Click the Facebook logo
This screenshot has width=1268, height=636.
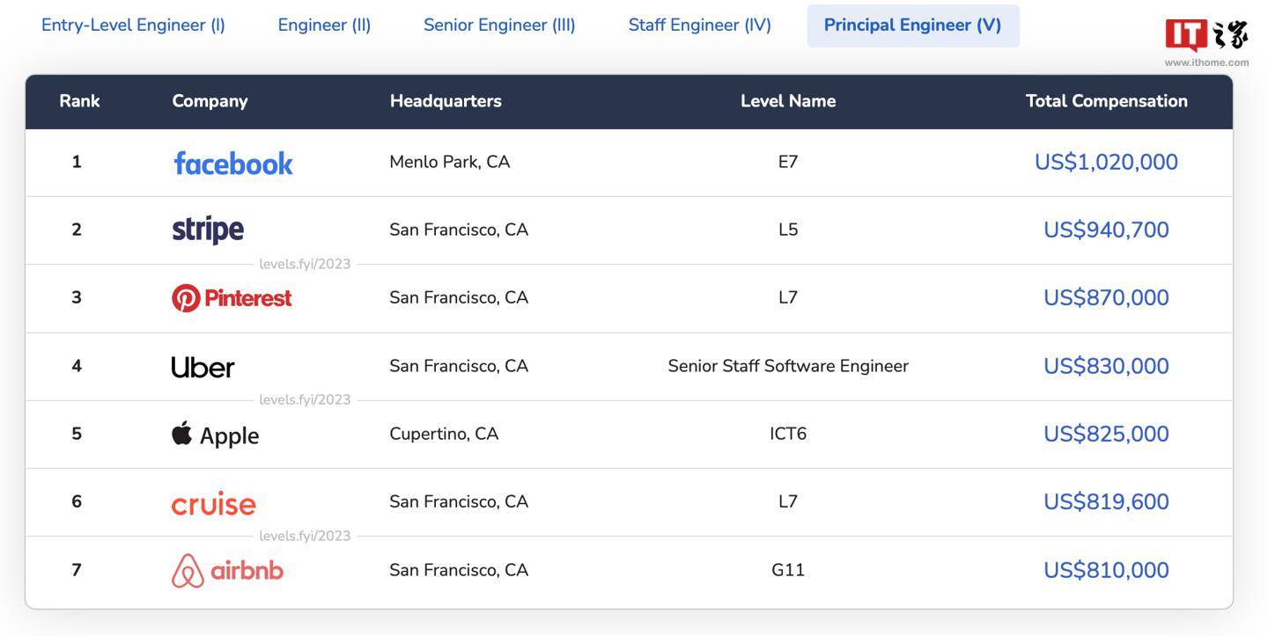[233, 163]
